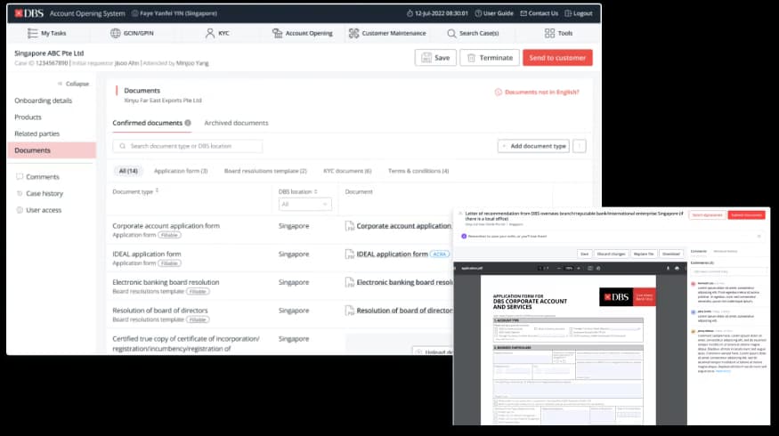
Task: Click the Logout icon
Action: [x=568, y=13]
